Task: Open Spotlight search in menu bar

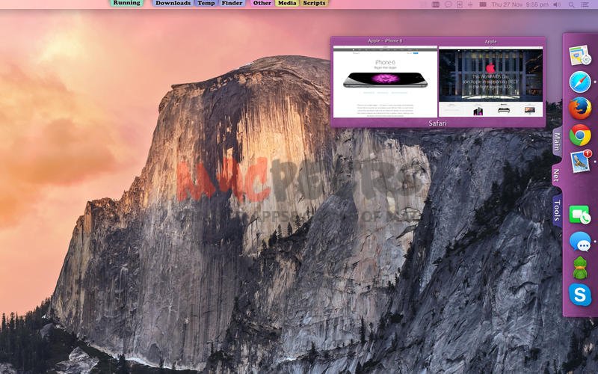Action: pos(571,4)
